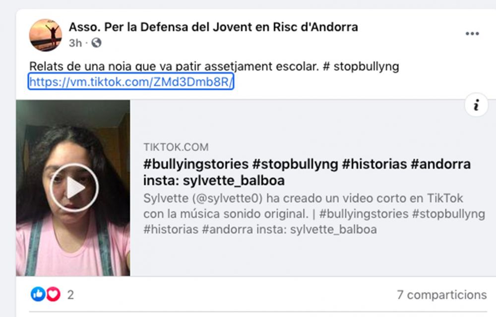Screen dimensions: 496x317
Task: Click the globe public audience icon
Action: point(96,43)
